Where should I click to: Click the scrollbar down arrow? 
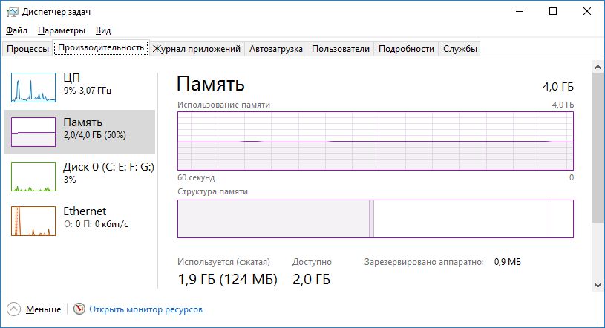pos(598,284)
